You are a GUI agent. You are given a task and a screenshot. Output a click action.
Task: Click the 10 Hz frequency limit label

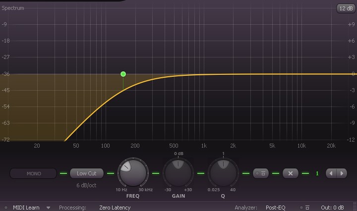coord(121,190)
